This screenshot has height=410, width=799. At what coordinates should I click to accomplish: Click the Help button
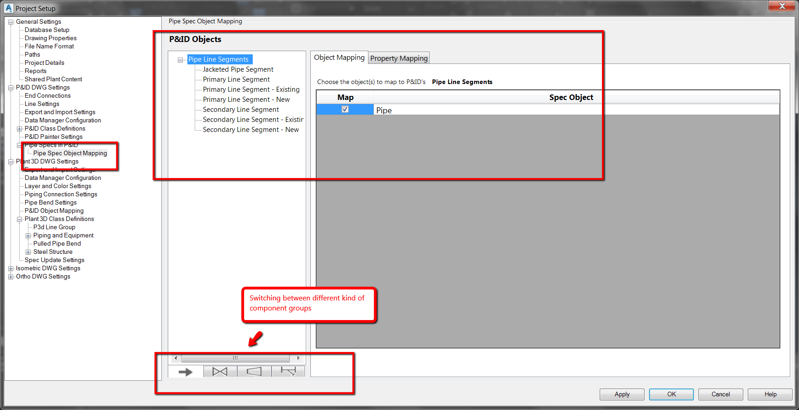(770, 394)
